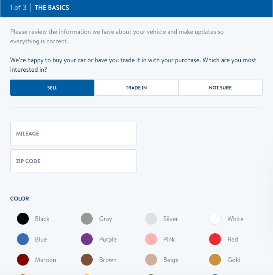Viewport: 273px width, 275px height.
Task: Focus the ZIP CODE field
Action: [x=73, y=161]
